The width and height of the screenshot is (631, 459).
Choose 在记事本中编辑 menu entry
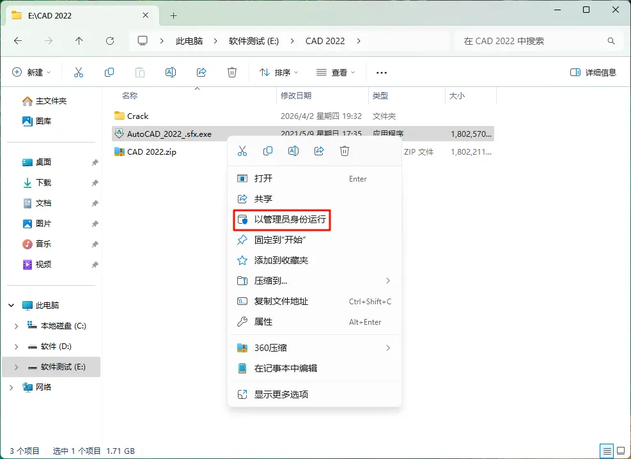click(315, 368)
